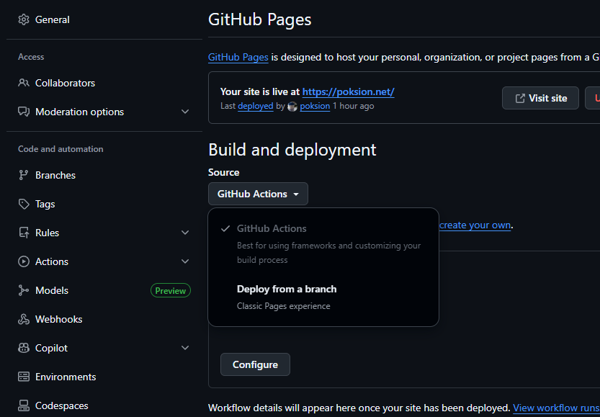Expand the Rules submenu chevron

[x=185, y=233]
